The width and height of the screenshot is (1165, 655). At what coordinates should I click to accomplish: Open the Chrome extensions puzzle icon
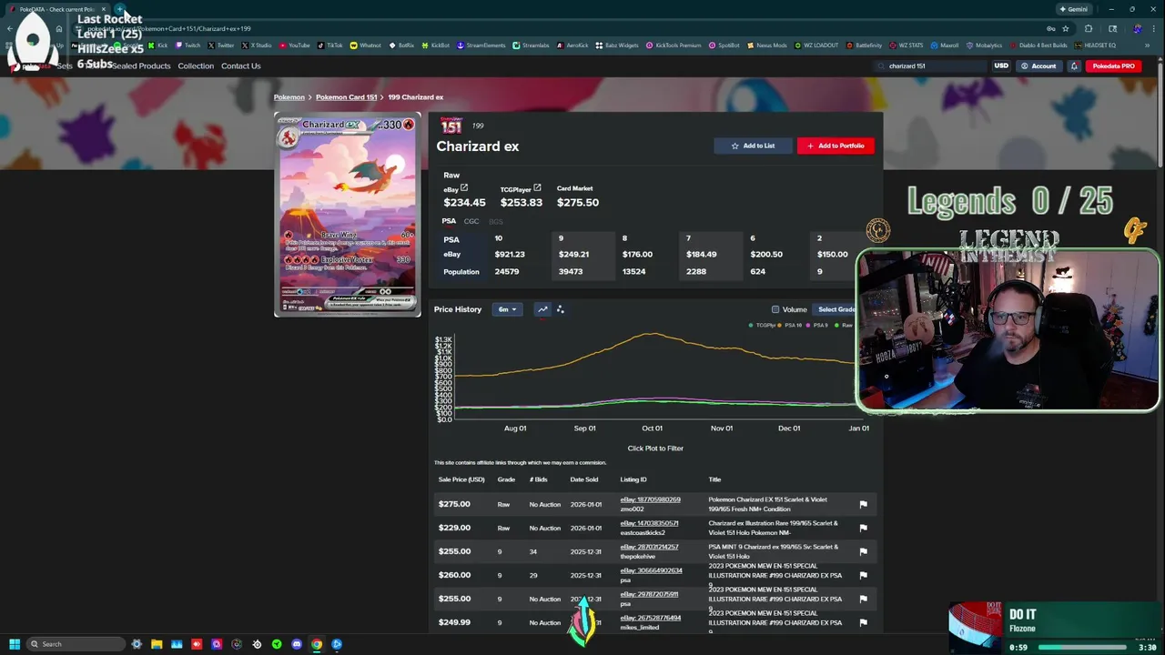pyautogui.click(x=1089, y=28)
